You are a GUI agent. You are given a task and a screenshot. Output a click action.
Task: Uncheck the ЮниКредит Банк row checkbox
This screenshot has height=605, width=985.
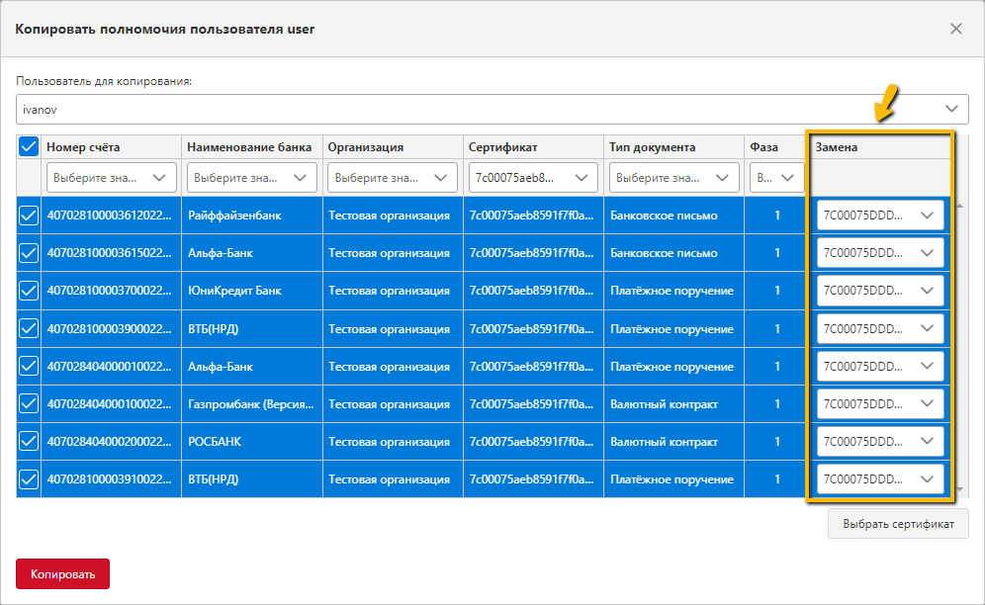[x=29, y=291]
